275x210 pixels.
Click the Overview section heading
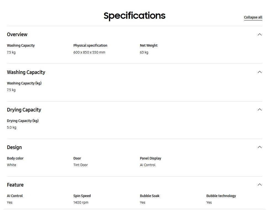17,34
